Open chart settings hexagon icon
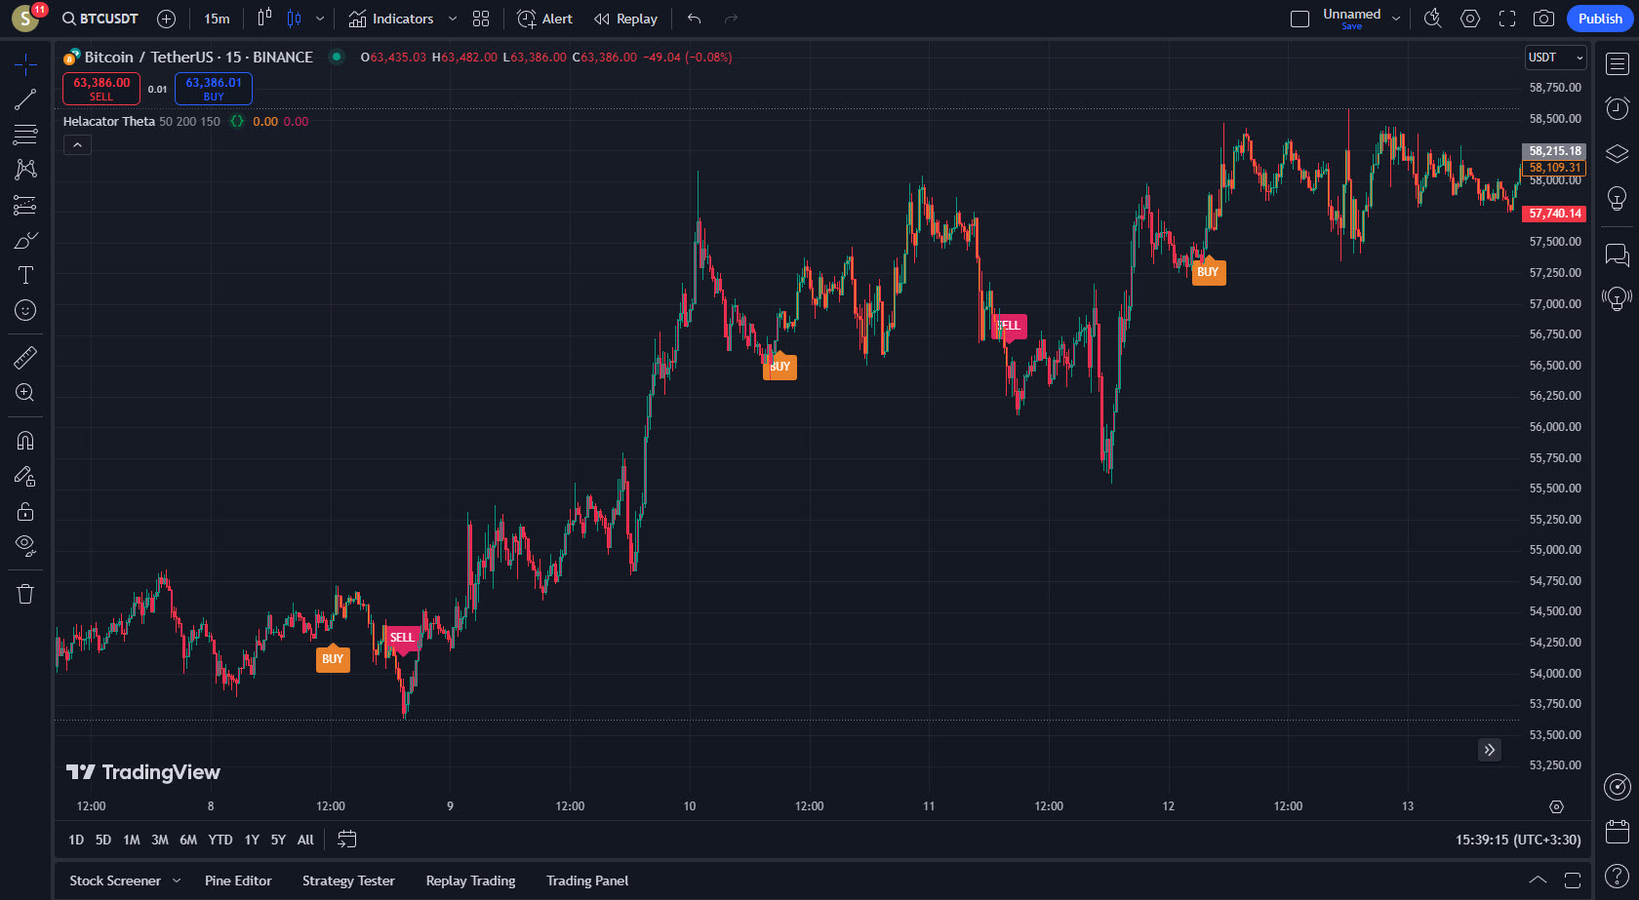This screenshot has height=900, width=1639. tap(1470, 19)
